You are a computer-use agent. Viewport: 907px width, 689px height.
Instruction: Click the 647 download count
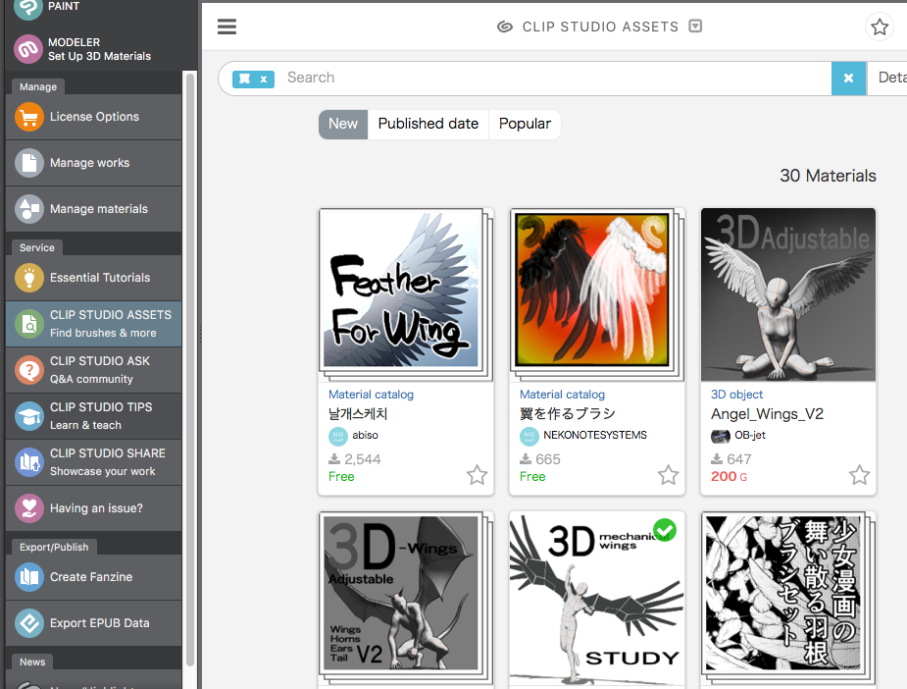pos(738,459)
